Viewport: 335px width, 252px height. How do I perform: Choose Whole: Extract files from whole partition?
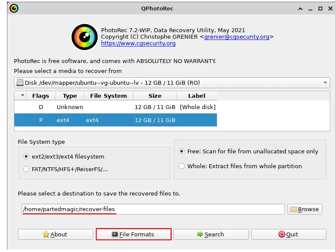(182, 166)
